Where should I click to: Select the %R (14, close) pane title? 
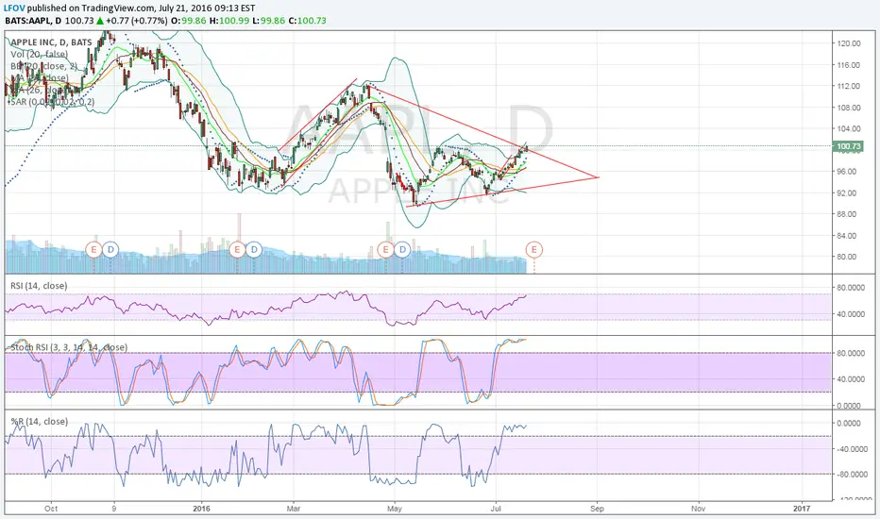[x=40, y=422]
